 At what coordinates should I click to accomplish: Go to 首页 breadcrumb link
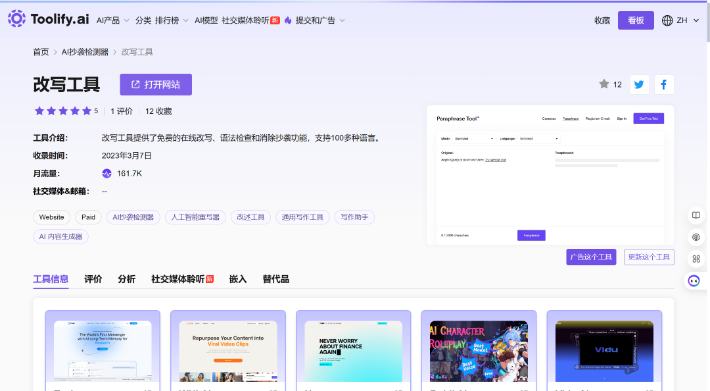pos(41,52)
